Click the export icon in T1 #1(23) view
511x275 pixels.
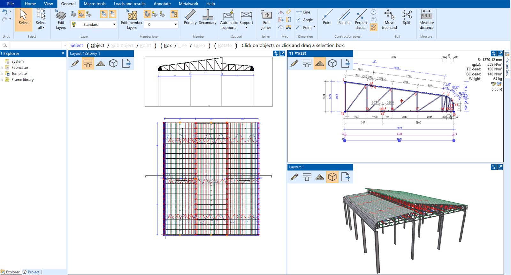345,63
